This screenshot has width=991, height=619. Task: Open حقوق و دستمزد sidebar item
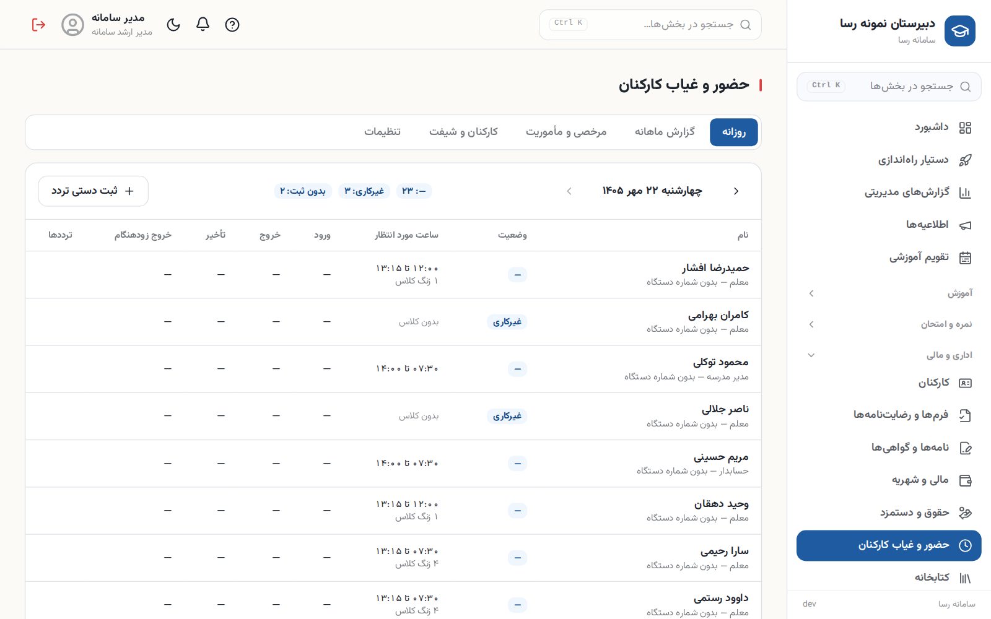889,513
